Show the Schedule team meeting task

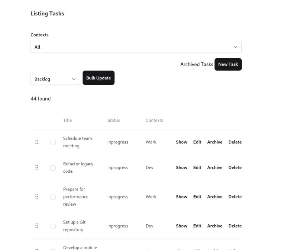coord(182,142)
